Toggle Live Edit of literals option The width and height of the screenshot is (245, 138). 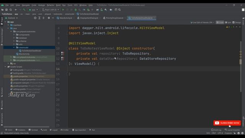[x=202, y=23]
